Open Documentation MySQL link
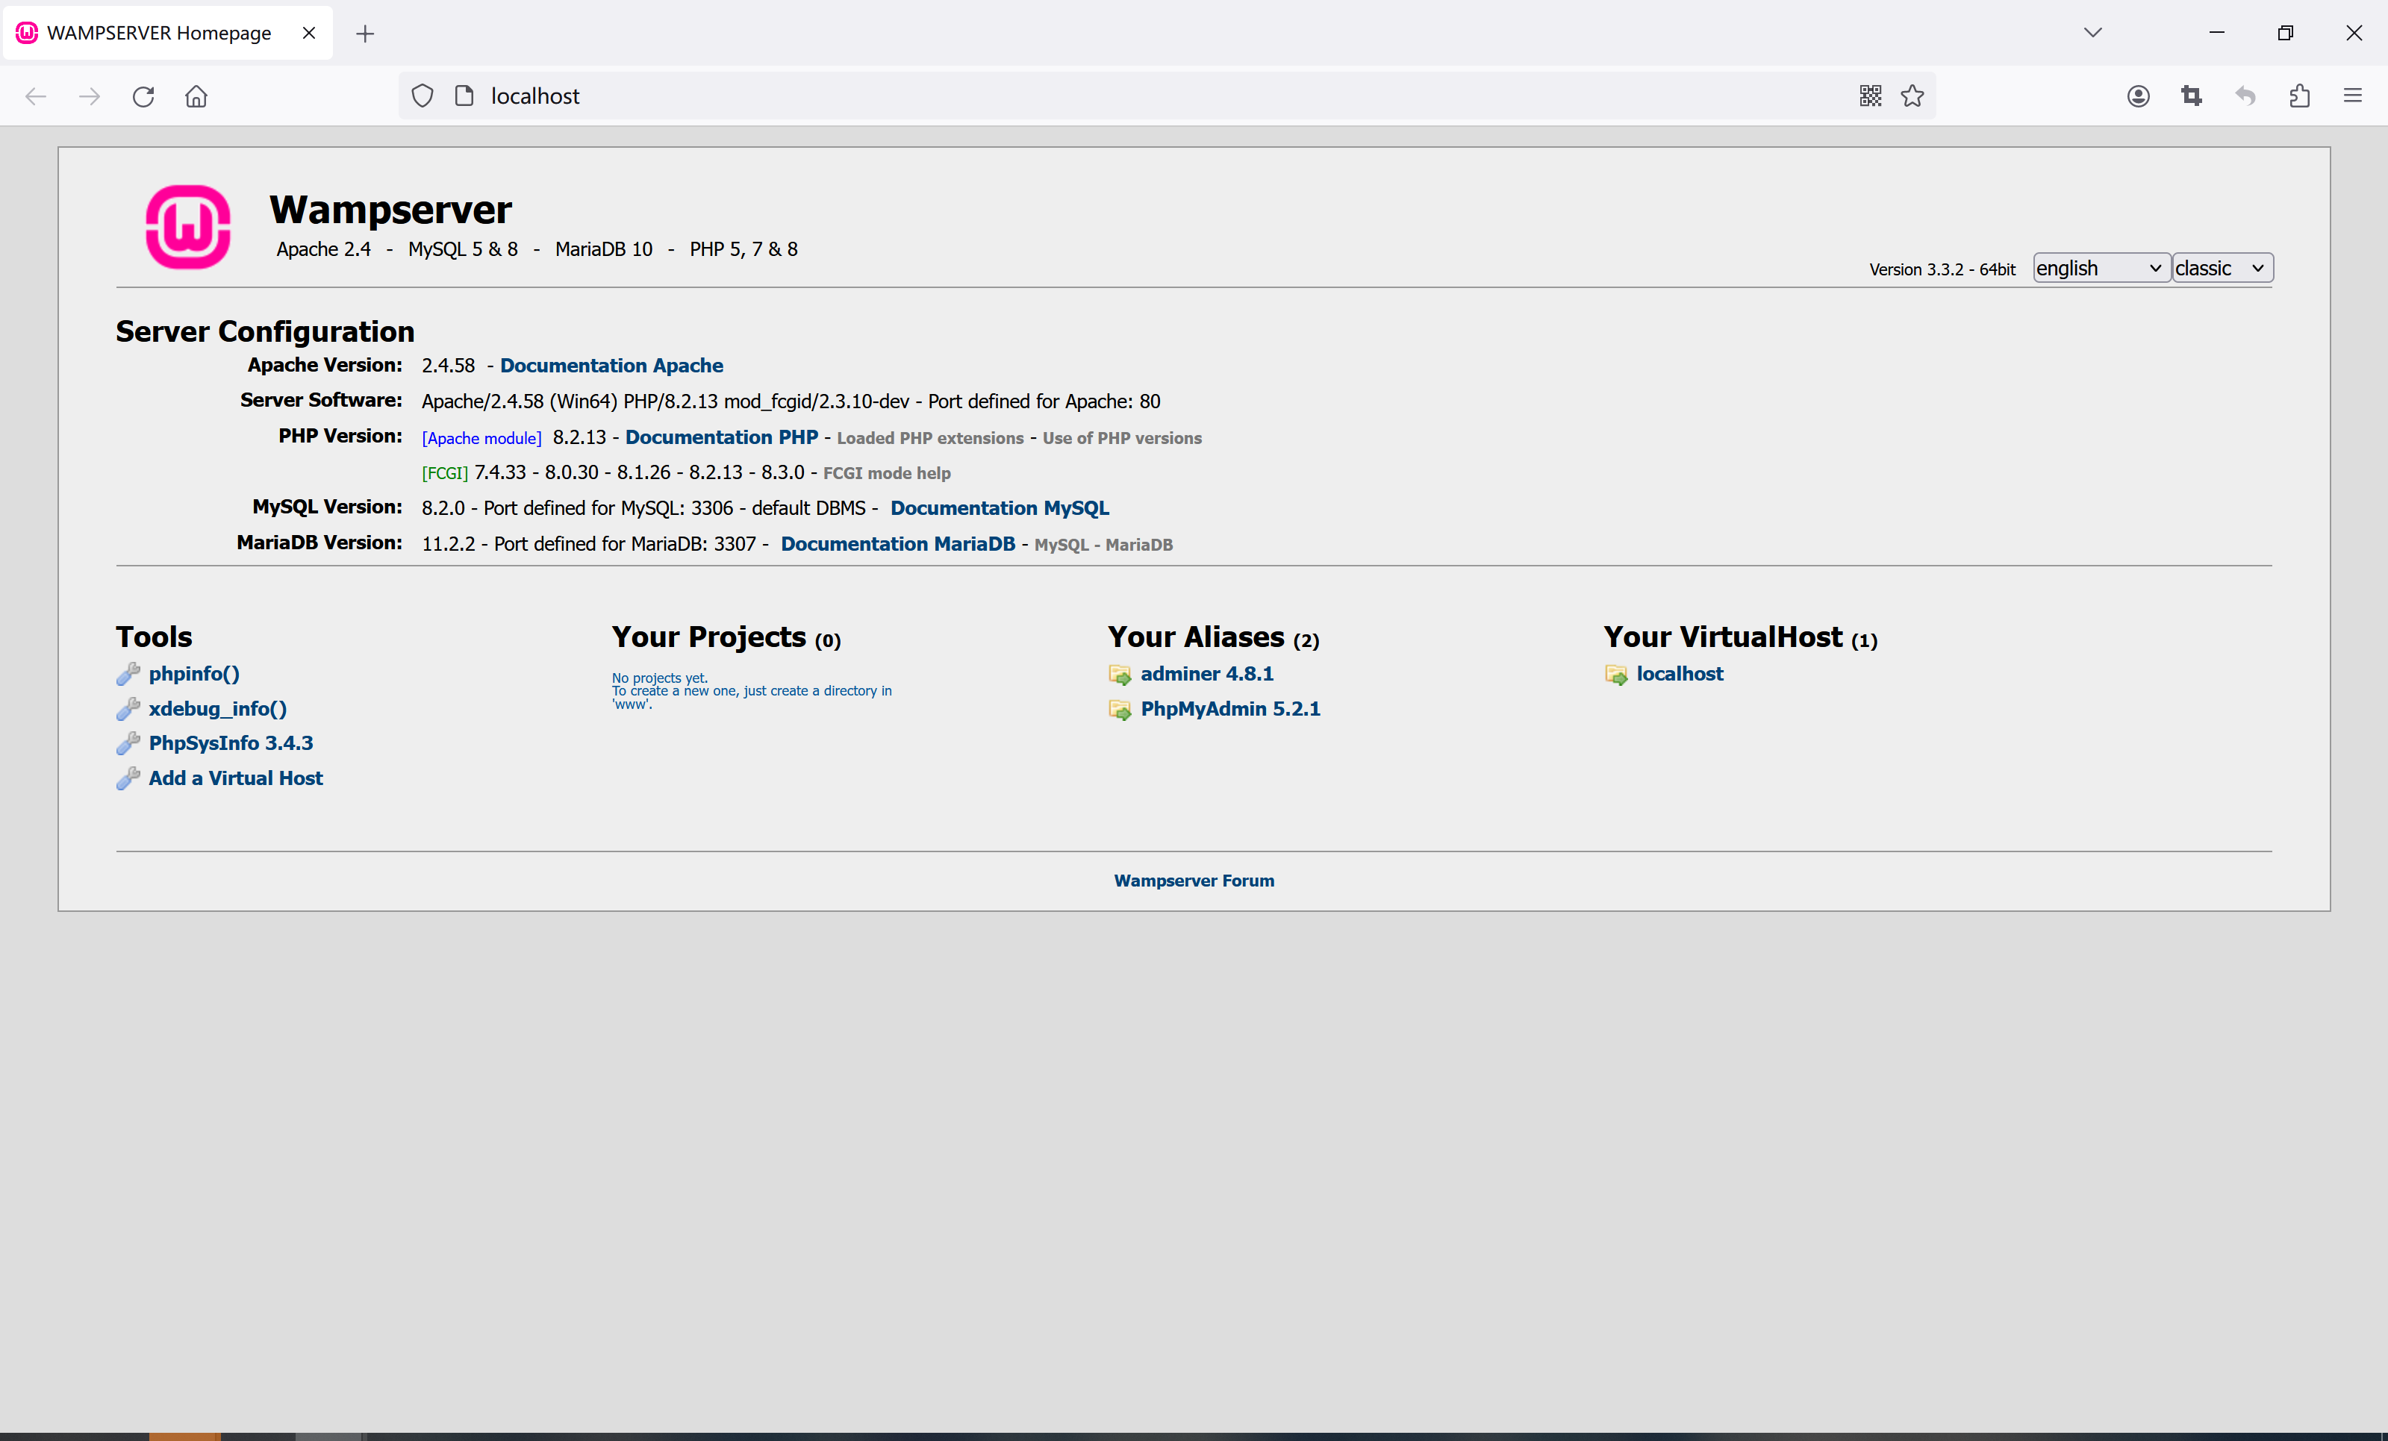The image size is (2388, 1441). click(1000, 507)
